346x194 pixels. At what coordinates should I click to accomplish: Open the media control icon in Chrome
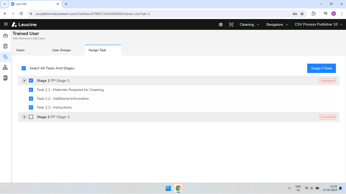pos(325,14)
